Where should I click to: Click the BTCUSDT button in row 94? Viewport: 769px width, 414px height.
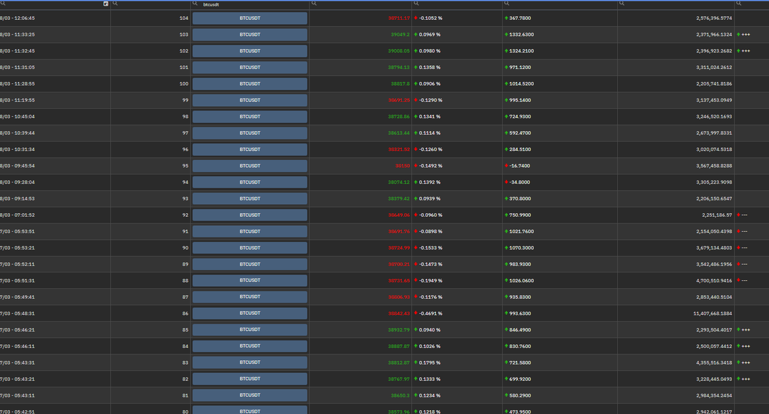(x=250, y=182)
